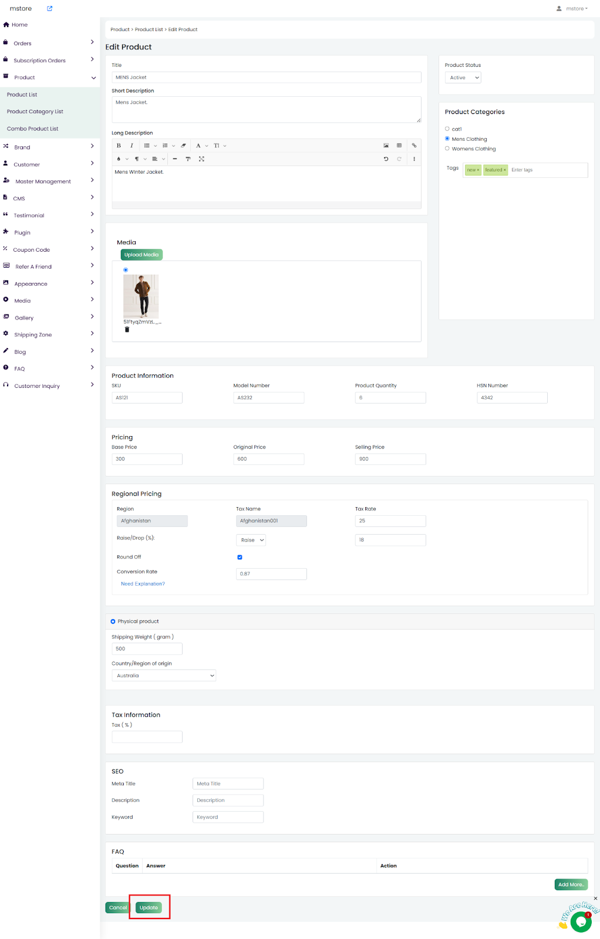Viewport: 600px width, 939px height.
Task: Click the Selling Price input field
Action: point(390,459)
